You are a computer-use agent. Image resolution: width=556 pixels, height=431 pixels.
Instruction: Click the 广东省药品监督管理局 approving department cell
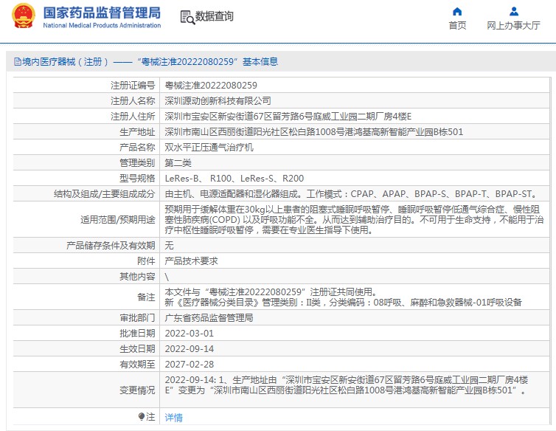[355, 318]
